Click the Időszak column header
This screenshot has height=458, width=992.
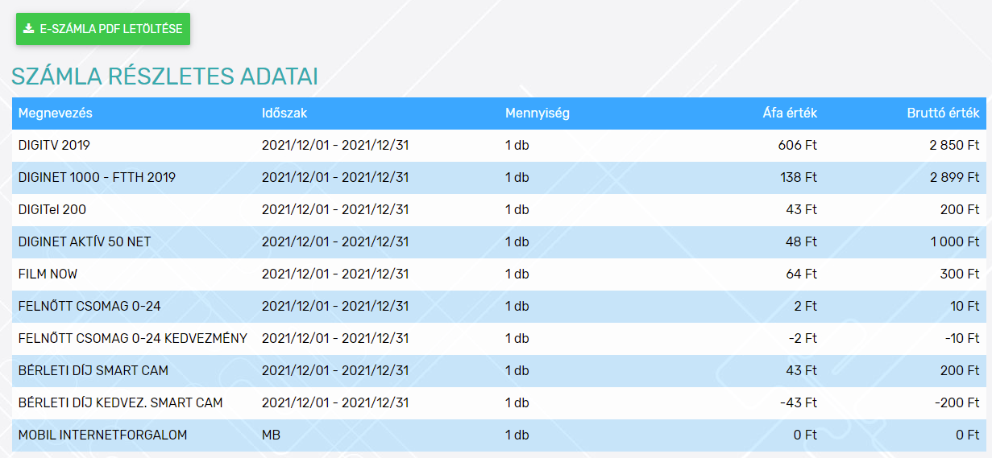pos(284,113)
